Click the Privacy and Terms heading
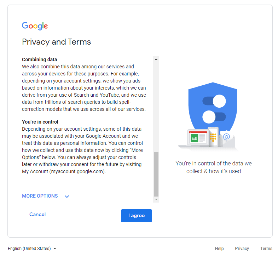278x261 pixels. coord(57,42)
